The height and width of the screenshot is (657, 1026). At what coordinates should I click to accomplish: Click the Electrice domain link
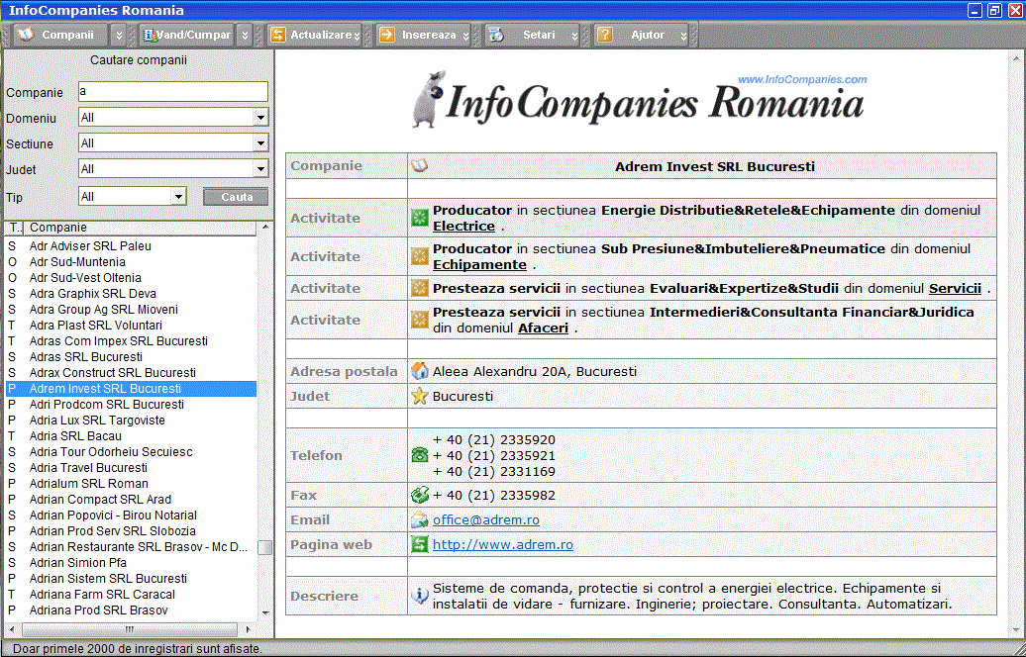click(463, 226)
